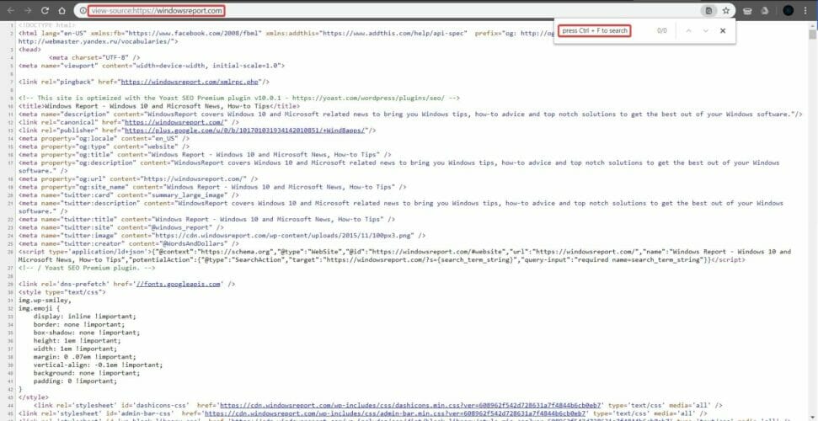Click the vertical scrollbar thumb

click(x=813, y=35)
